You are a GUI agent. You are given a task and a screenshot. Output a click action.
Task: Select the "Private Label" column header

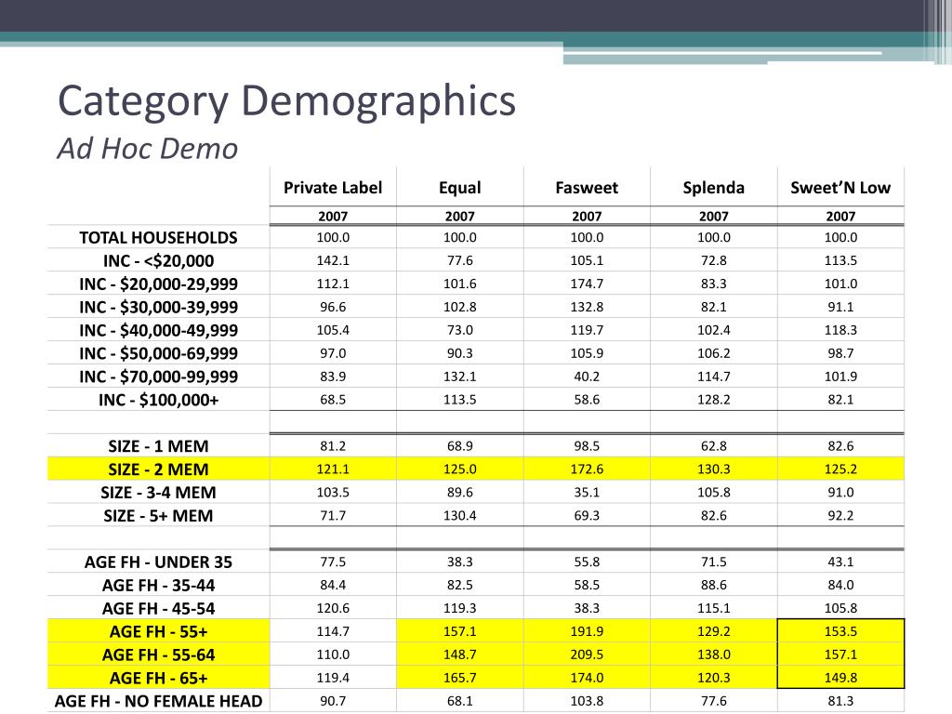[x=333, y=188]
